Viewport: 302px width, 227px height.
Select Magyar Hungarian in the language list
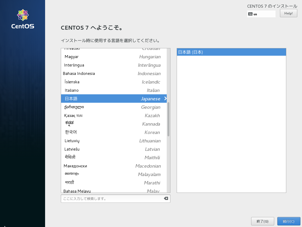[114, 57]
